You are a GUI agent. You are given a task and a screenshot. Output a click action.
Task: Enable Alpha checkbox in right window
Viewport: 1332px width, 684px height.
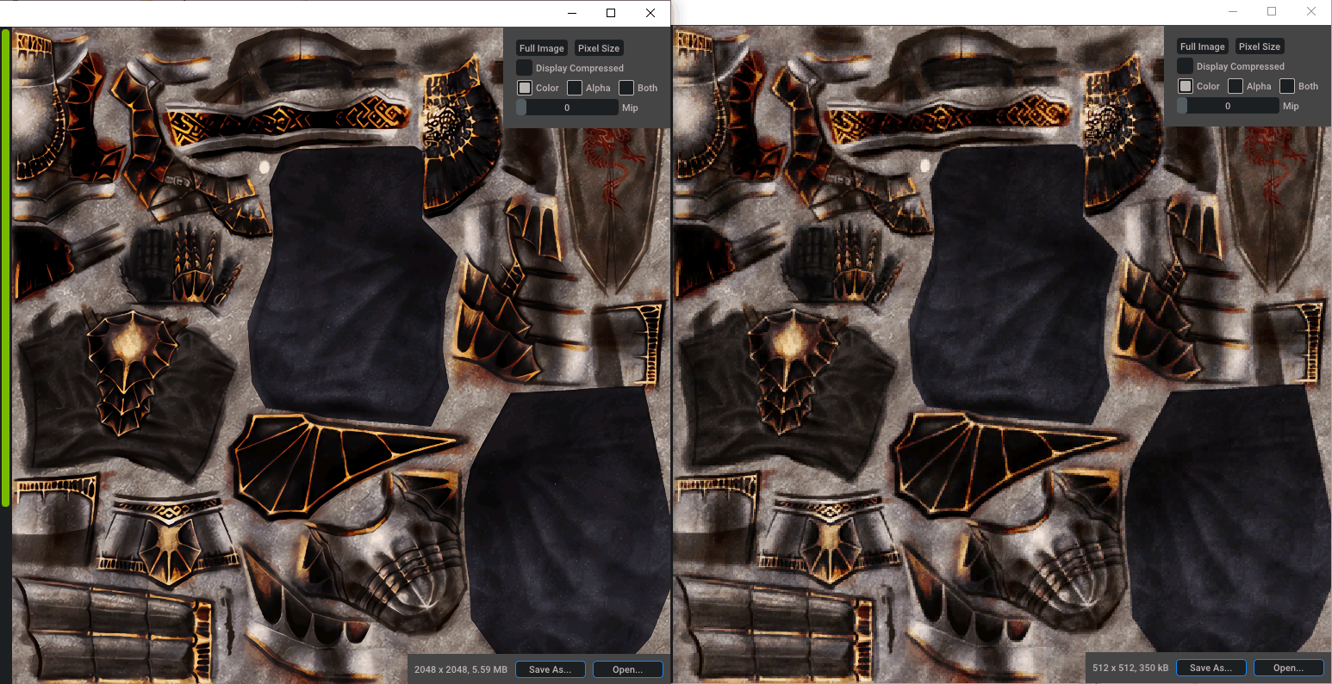click(1236, 86)
